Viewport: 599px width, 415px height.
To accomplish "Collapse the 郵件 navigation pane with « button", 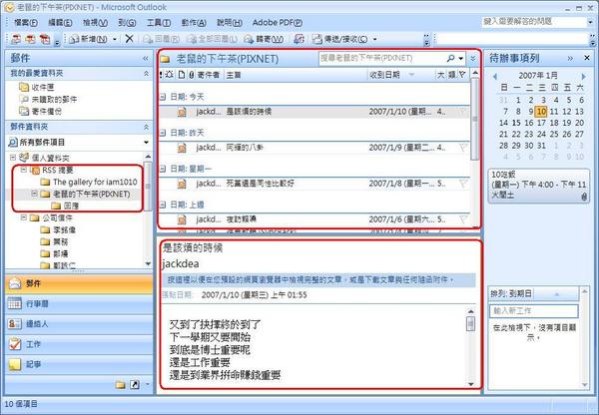I will [146, 59].
